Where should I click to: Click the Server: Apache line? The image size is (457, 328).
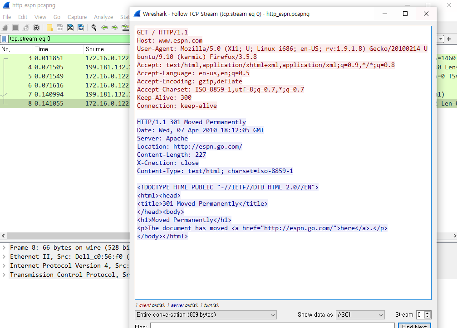coord(162,138)
